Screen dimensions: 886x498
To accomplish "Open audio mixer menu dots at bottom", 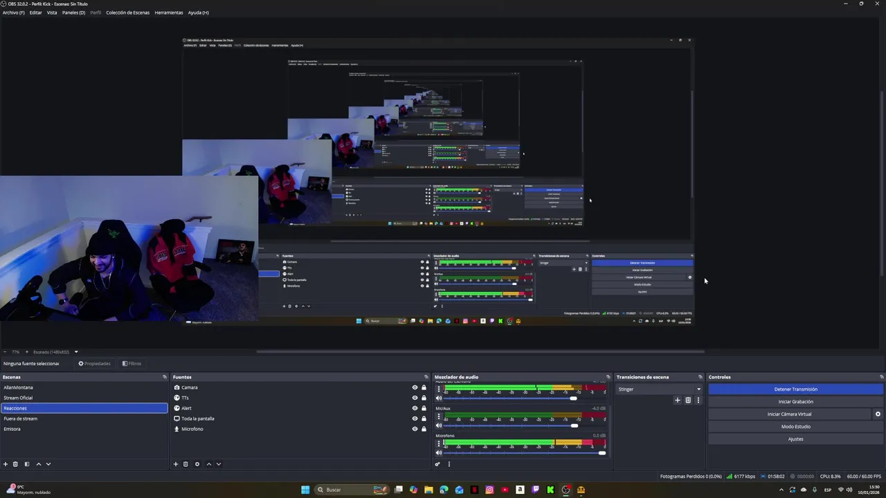I will click(449, 464).
